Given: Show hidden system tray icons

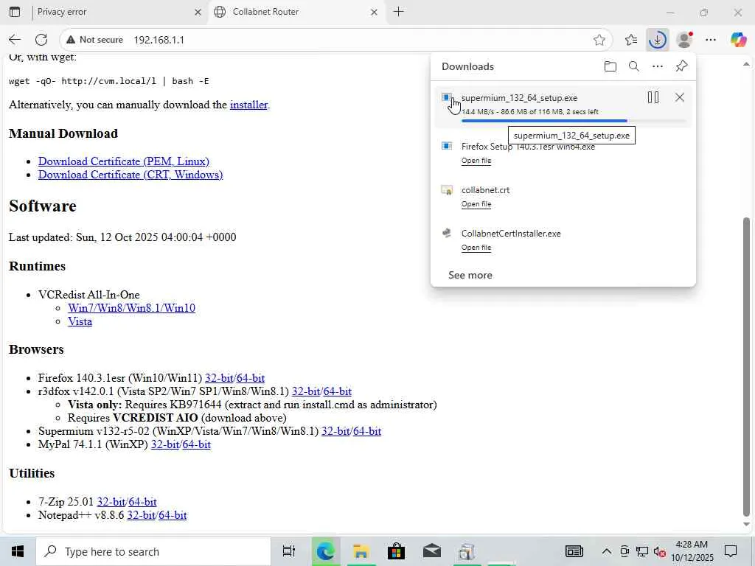Looking at the screenshot, I should (607, 551).
